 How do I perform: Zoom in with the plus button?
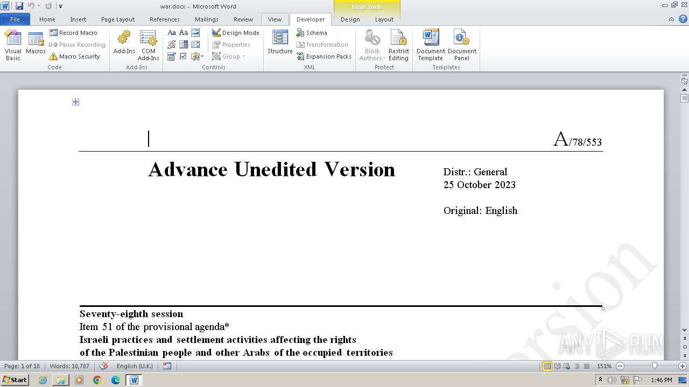coord(683,366)
